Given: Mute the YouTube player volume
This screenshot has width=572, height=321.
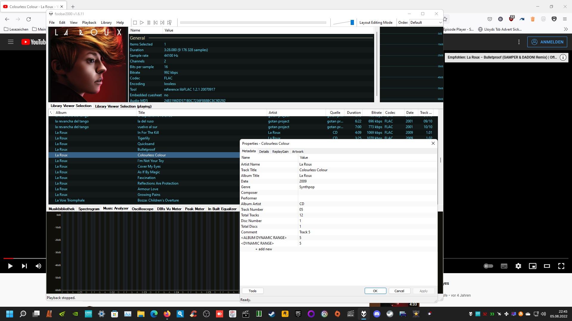Looking at the screenshot, I should tap(38, 266).
